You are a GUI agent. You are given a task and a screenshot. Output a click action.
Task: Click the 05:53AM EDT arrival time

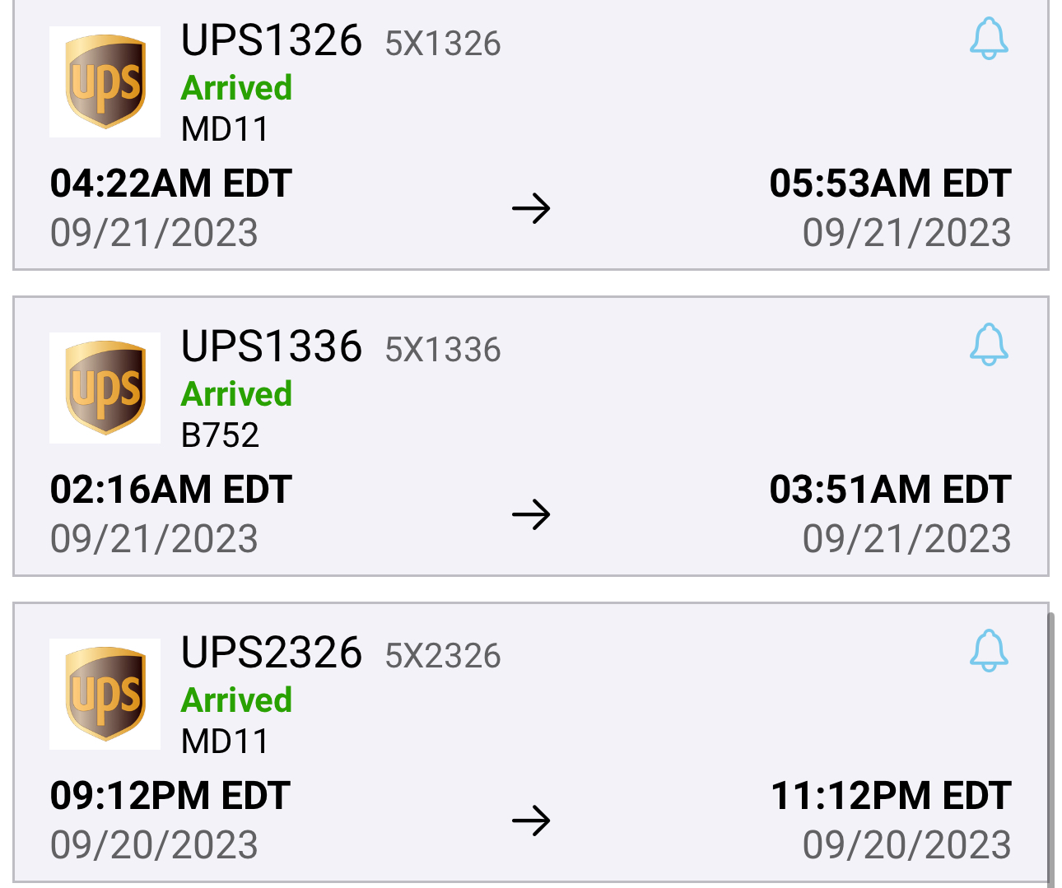891,184
